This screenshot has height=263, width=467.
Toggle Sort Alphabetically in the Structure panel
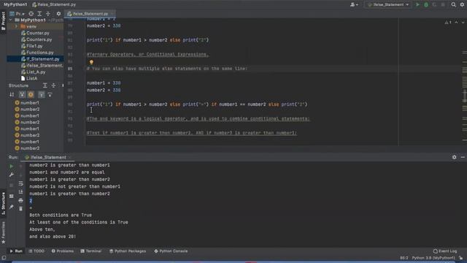coord(12,94)
